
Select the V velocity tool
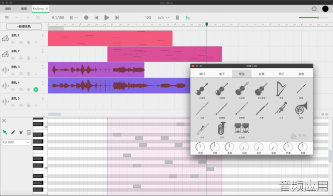[x=21, y=132]
